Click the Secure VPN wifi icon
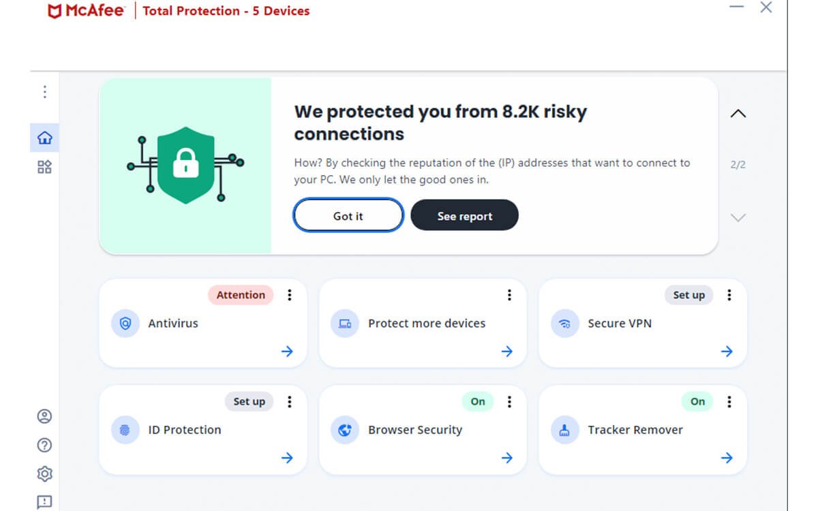The image size is (818, 511). 564,324
